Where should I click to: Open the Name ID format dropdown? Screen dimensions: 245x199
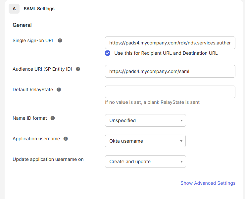point(145,120)
